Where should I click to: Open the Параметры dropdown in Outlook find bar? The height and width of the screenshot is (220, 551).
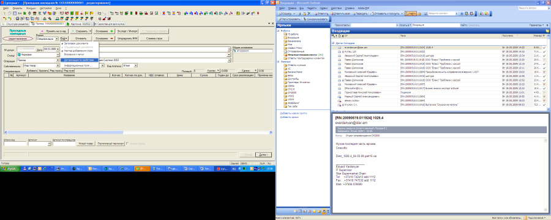coord(536,25)
